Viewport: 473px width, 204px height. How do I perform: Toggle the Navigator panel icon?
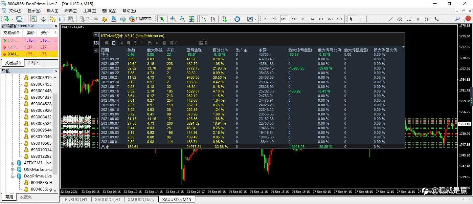pos(53,19)
